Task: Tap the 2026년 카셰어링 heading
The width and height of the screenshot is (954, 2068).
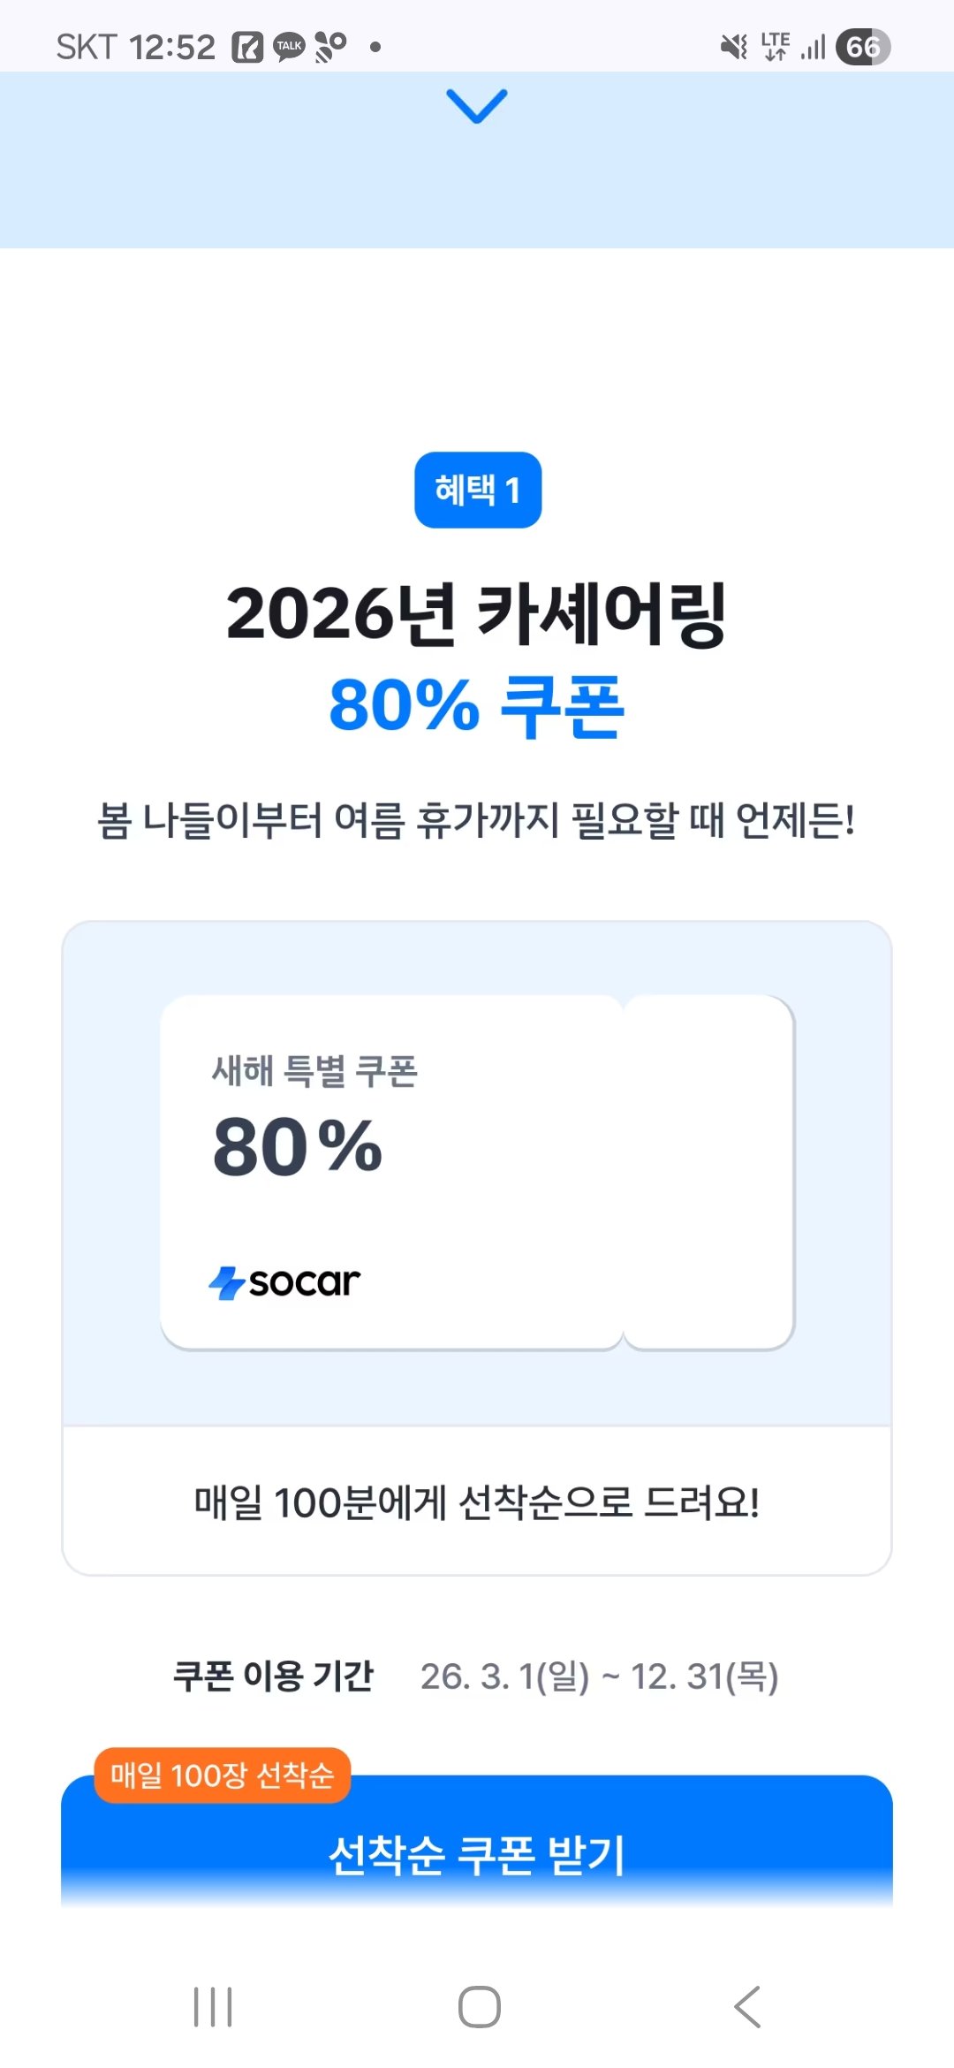Action: coord(477,612)
